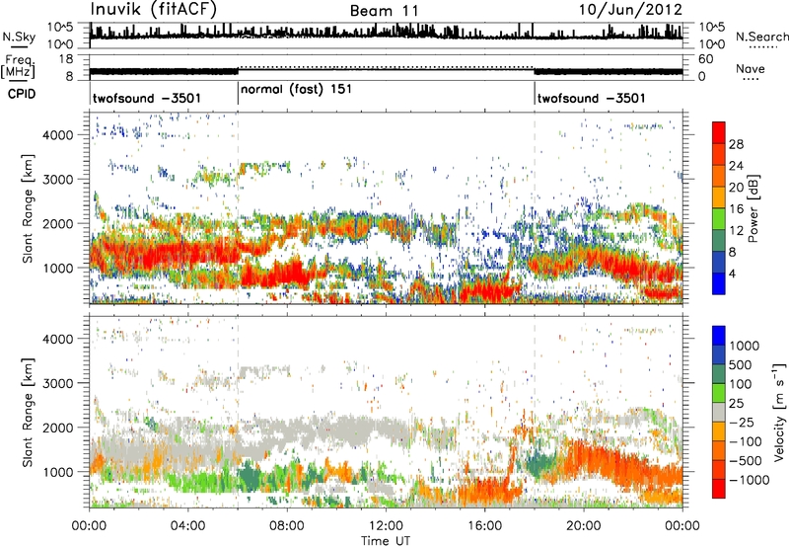
Task: Click the 2000 tick on power panel
Action: 57,223
